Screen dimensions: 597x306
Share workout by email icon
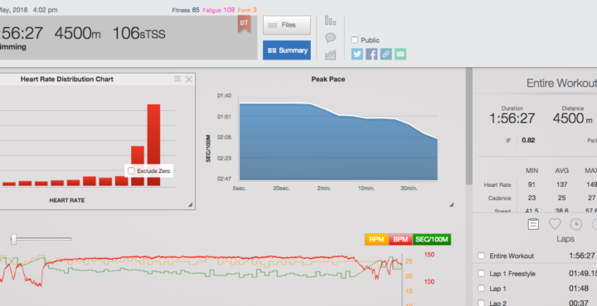[x=400, y=54]
